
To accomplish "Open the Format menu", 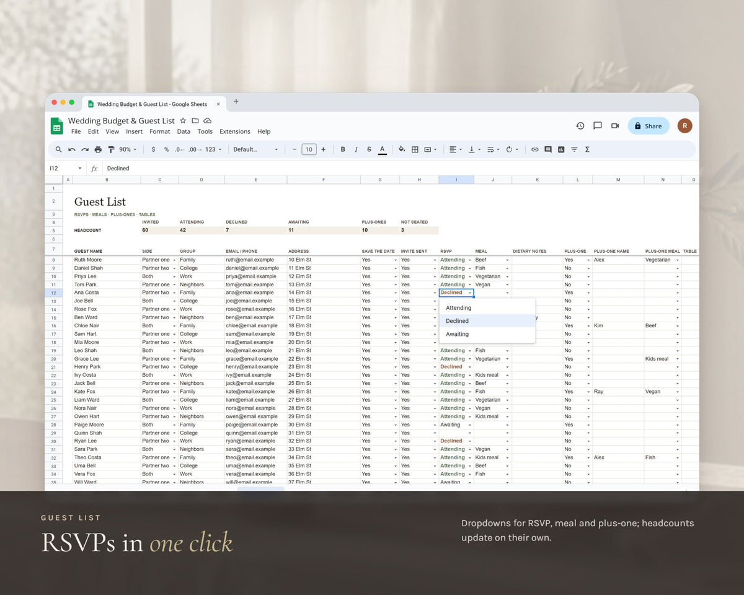I will pos(159,131).
